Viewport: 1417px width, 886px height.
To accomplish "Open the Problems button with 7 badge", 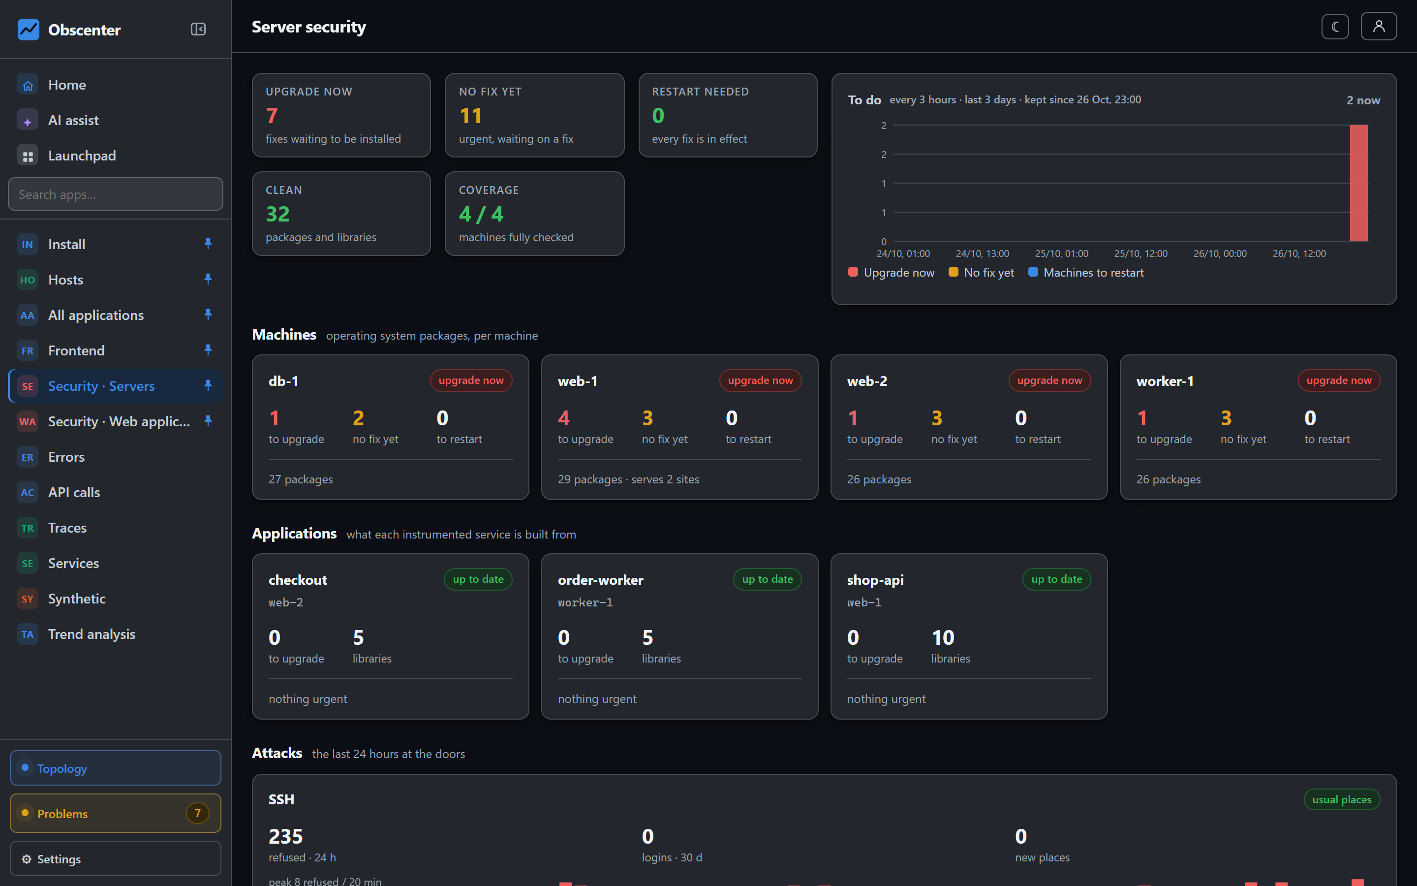I will [115, 813].
